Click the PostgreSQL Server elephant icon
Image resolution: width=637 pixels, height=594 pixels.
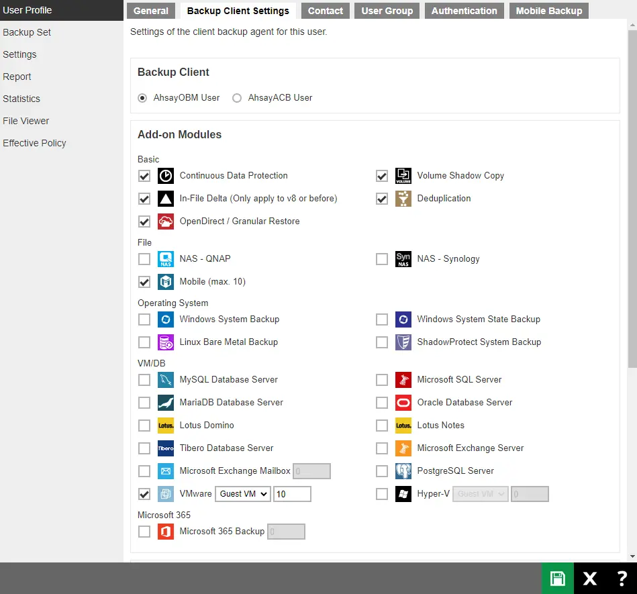pos(403,471)
